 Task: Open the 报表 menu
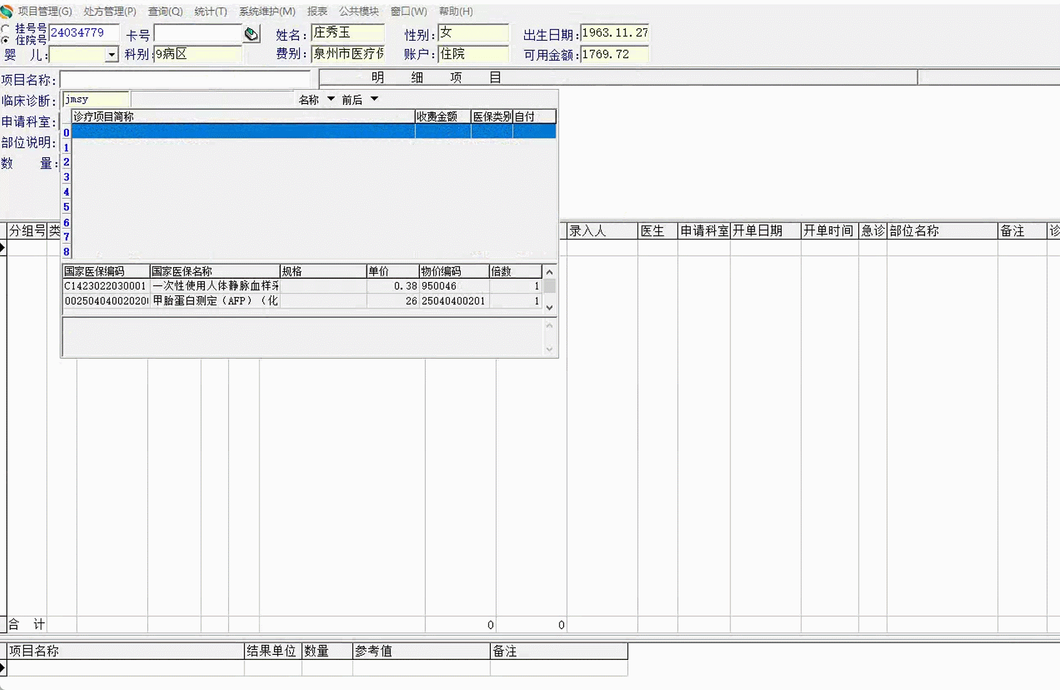317,11
